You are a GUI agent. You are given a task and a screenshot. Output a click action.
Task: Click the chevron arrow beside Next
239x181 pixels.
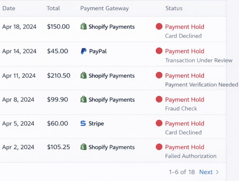(217, 172)
